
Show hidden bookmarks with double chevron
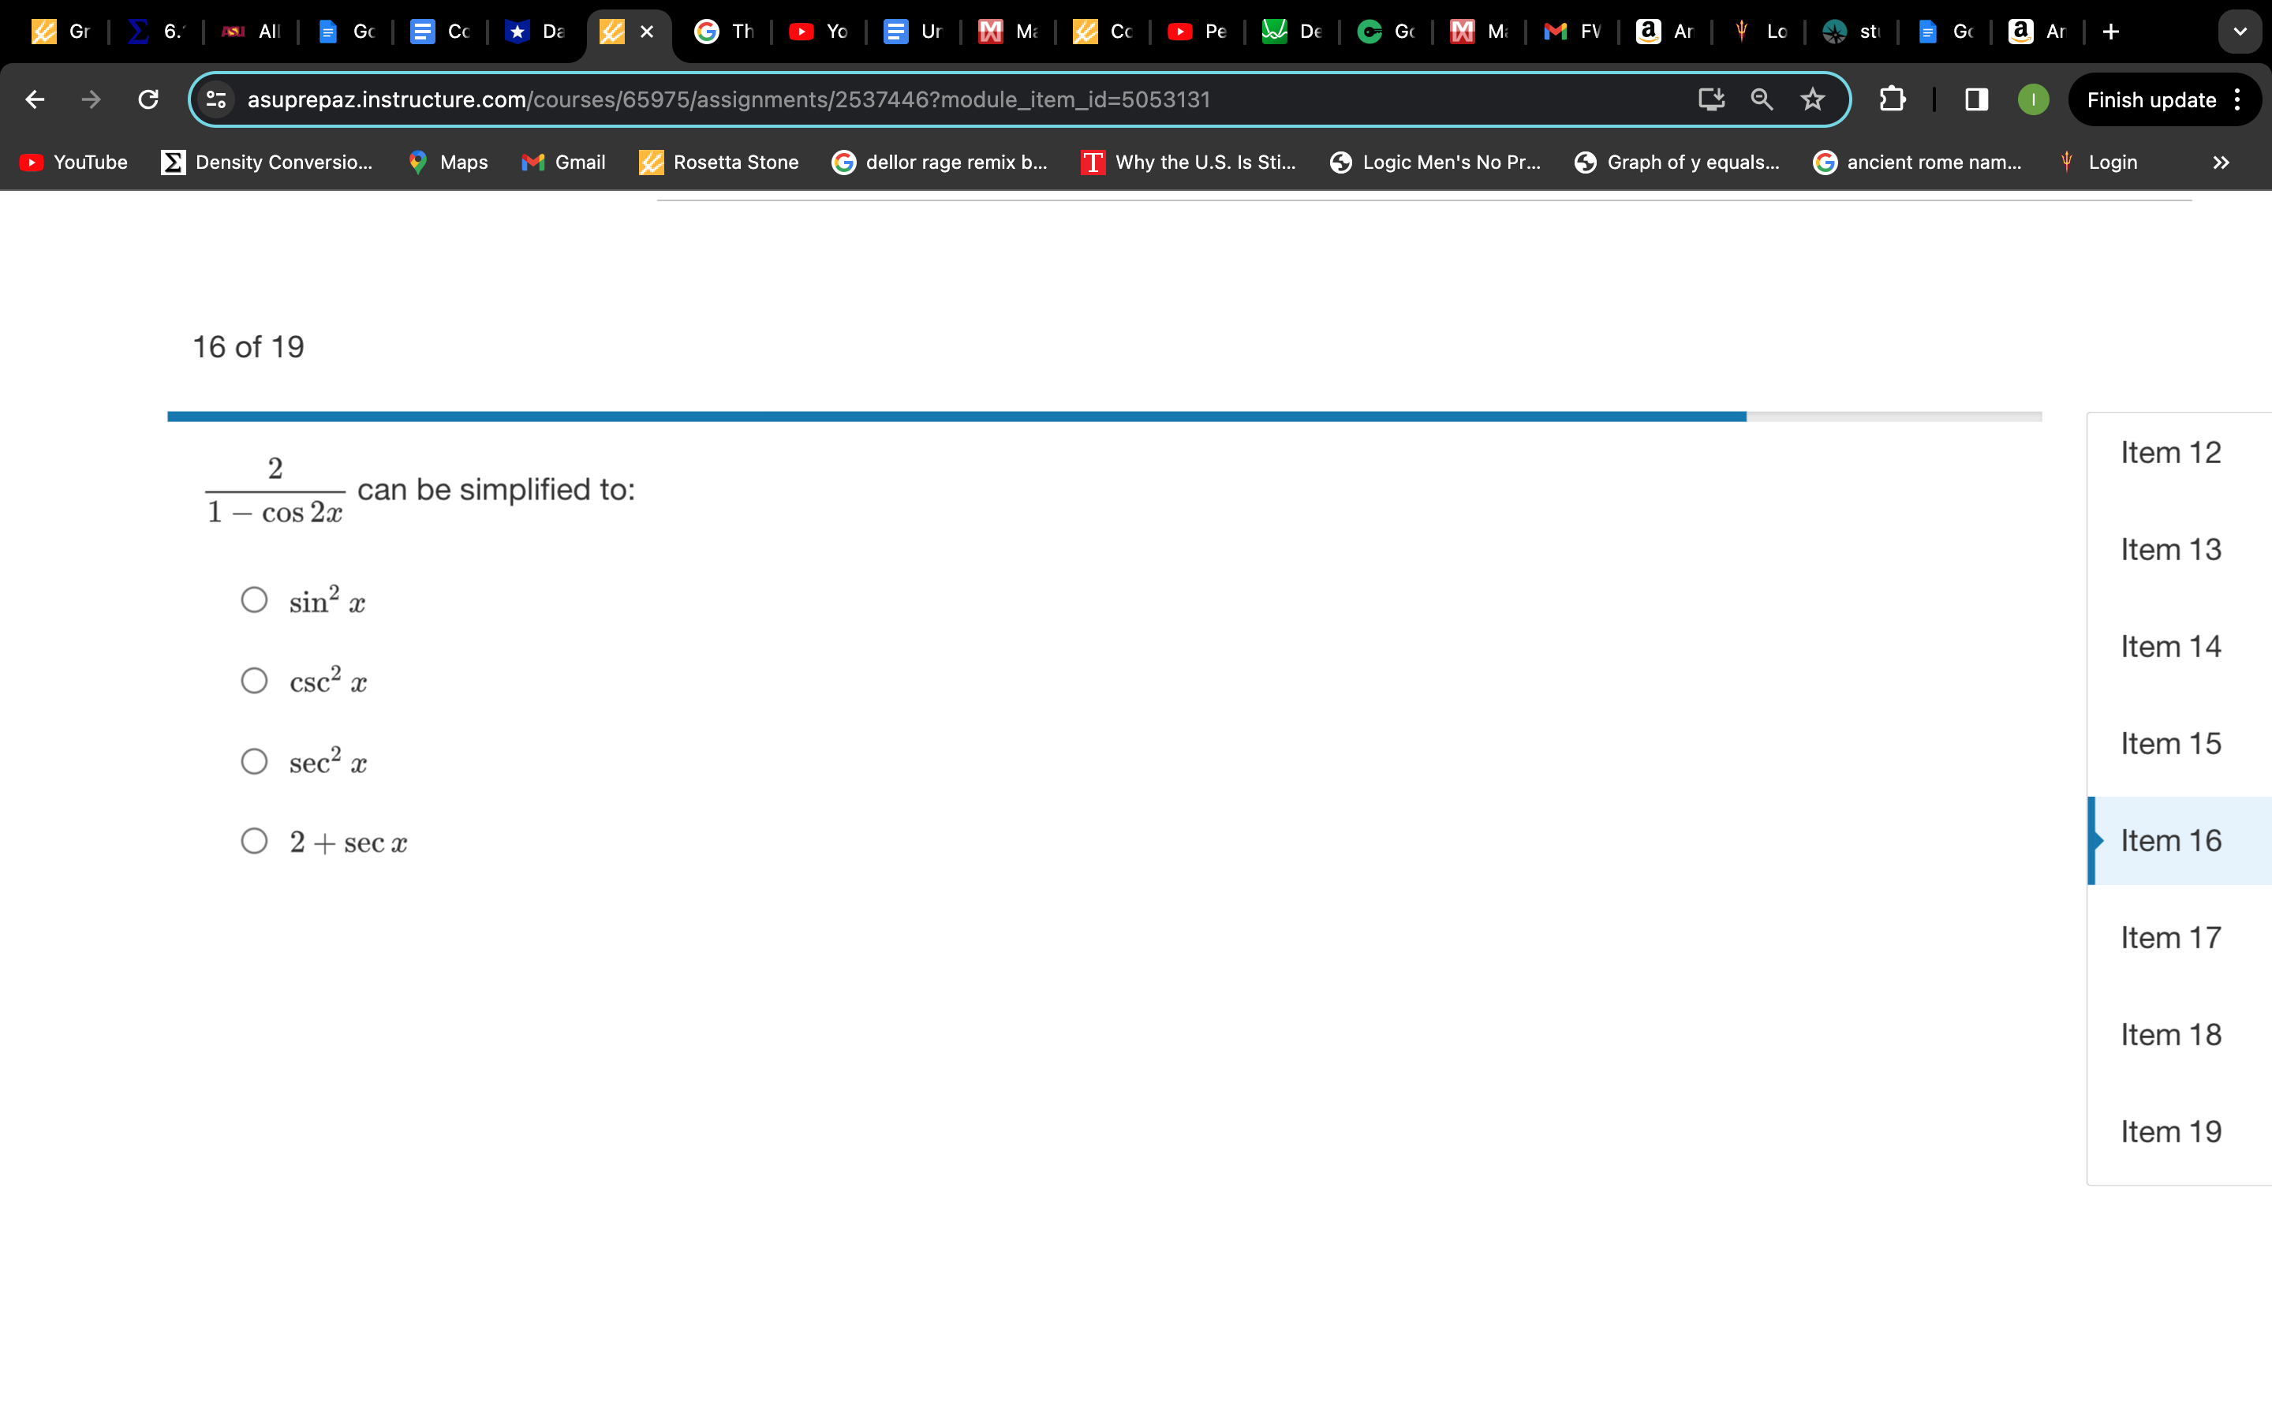pyautogui.click(x=2221, y=163)
